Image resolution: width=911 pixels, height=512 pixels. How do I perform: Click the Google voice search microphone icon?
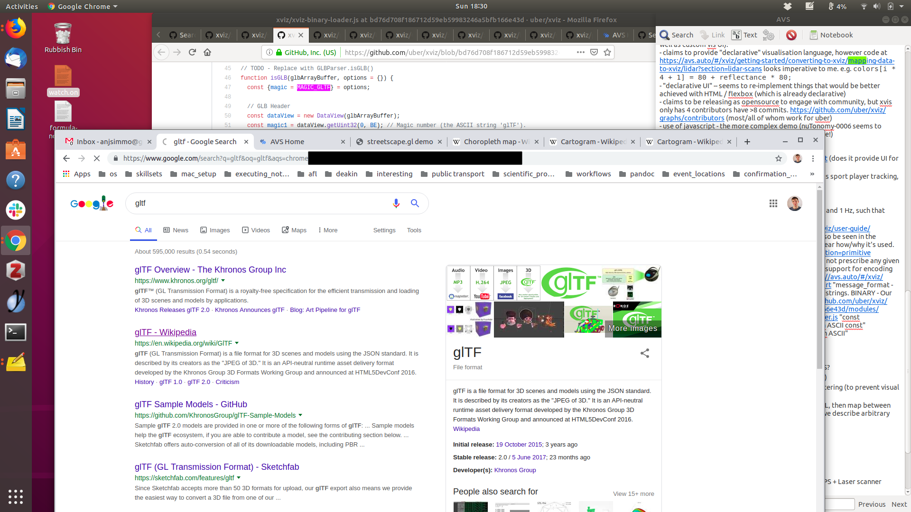pos(396,203)
